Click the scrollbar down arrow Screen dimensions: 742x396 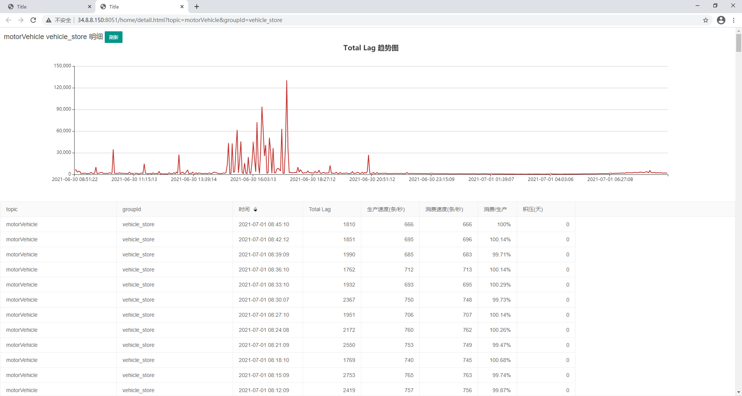739,392
